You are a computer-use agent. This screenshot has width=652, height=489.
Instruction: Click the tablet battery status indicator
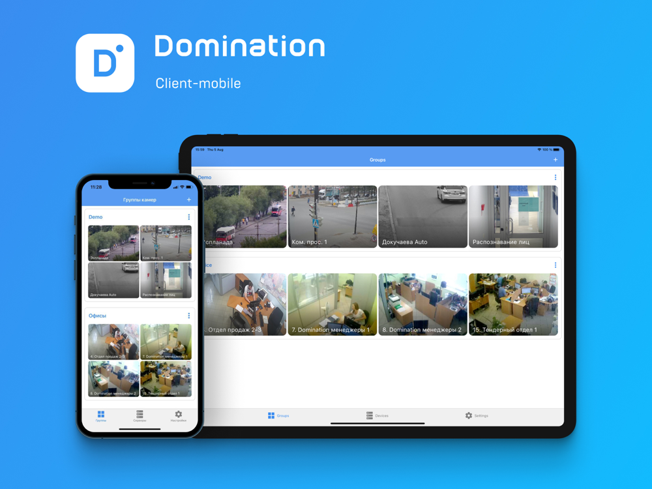[556, 150]
